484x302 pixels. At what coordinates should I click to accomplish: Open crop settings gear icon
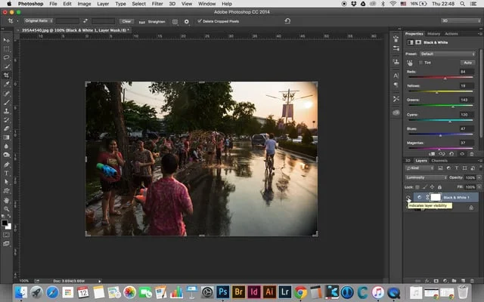coord(187,21)
